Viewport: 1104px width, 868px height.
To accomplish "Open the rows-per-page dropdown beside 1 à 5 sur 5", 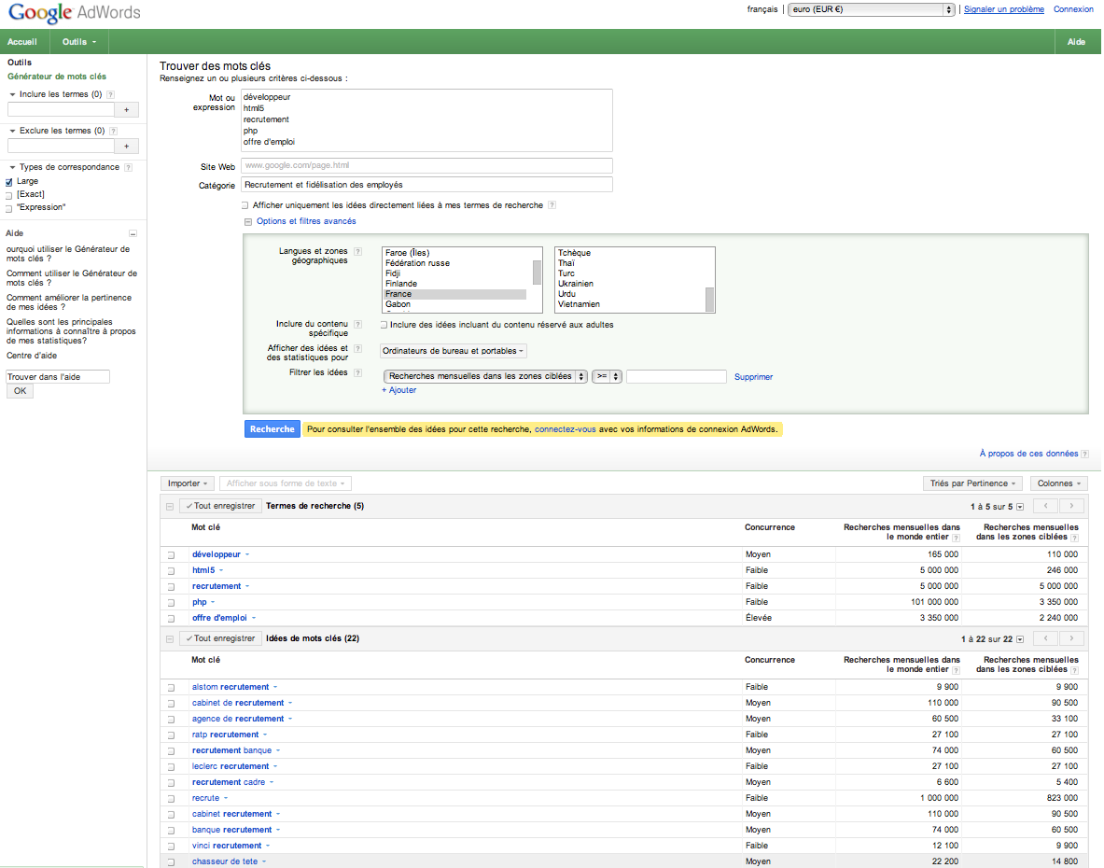I will (x=1020, y=507).
